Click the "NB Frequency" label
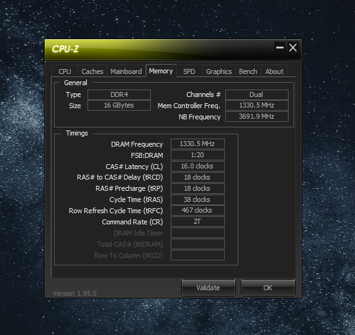The image size is (355, 335). coord(199,117)
